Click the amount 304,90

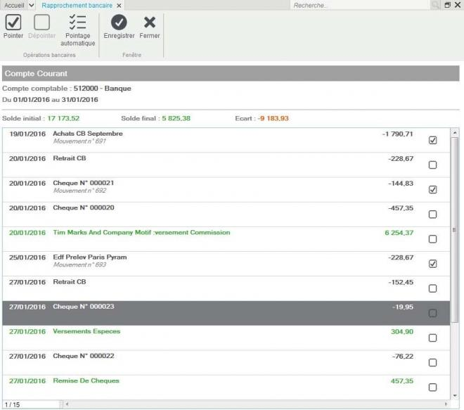(x=402, y=331)
